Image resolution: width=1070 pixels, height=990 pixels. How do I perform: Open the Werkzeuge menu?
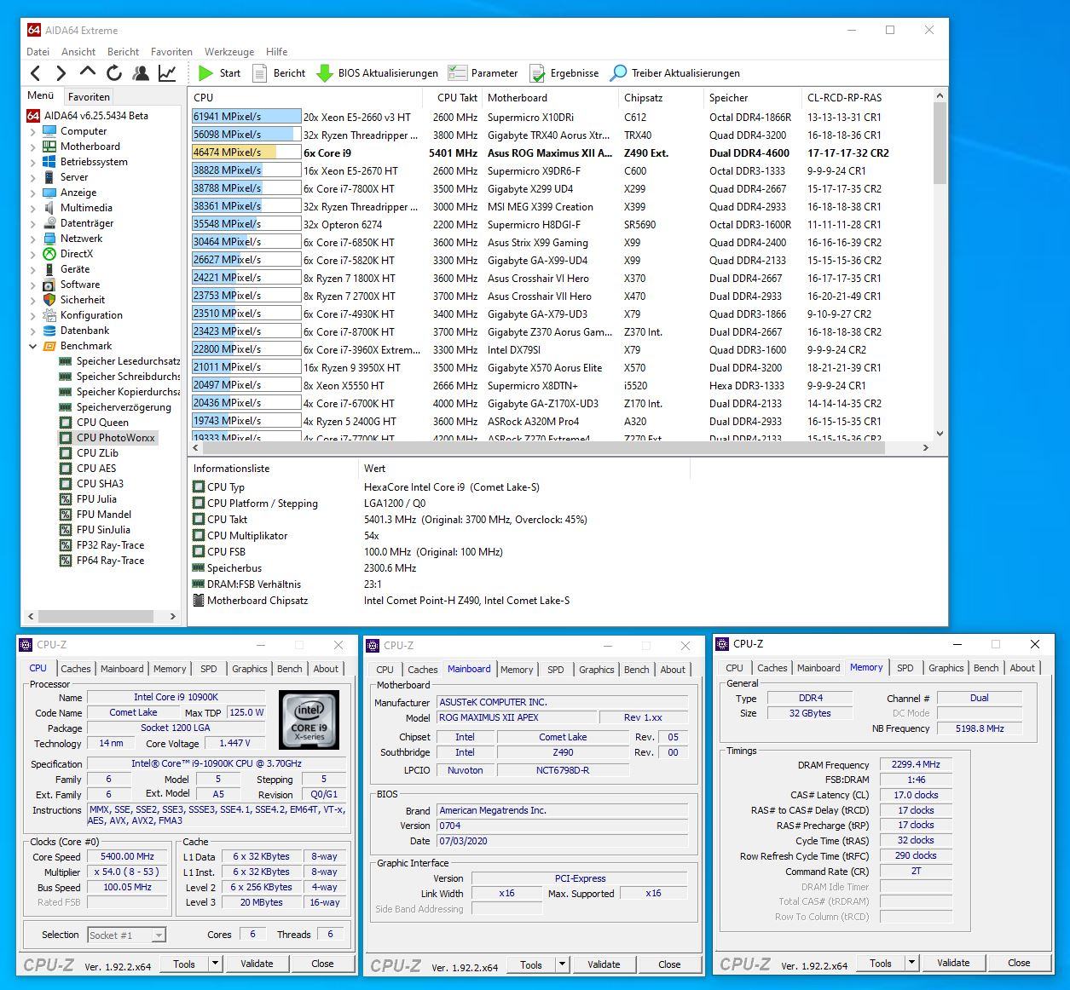229,52
